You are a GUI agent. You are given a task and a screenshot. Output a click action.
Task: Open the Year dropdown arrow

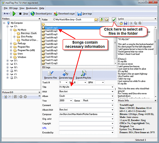[x=71, y=101]
